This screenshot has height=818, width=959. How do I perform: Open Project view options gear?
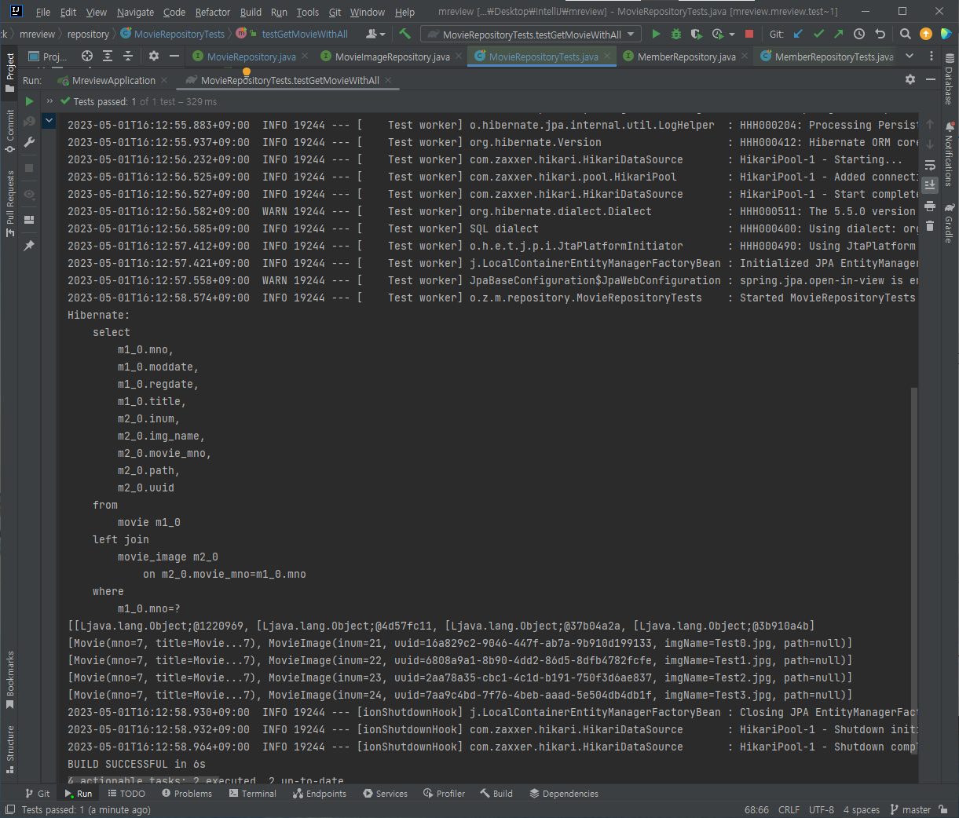(154, 56)
